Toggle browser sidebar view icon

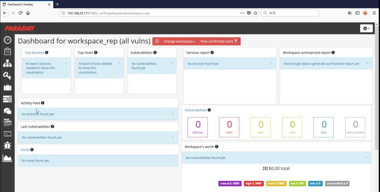(357, 13)
